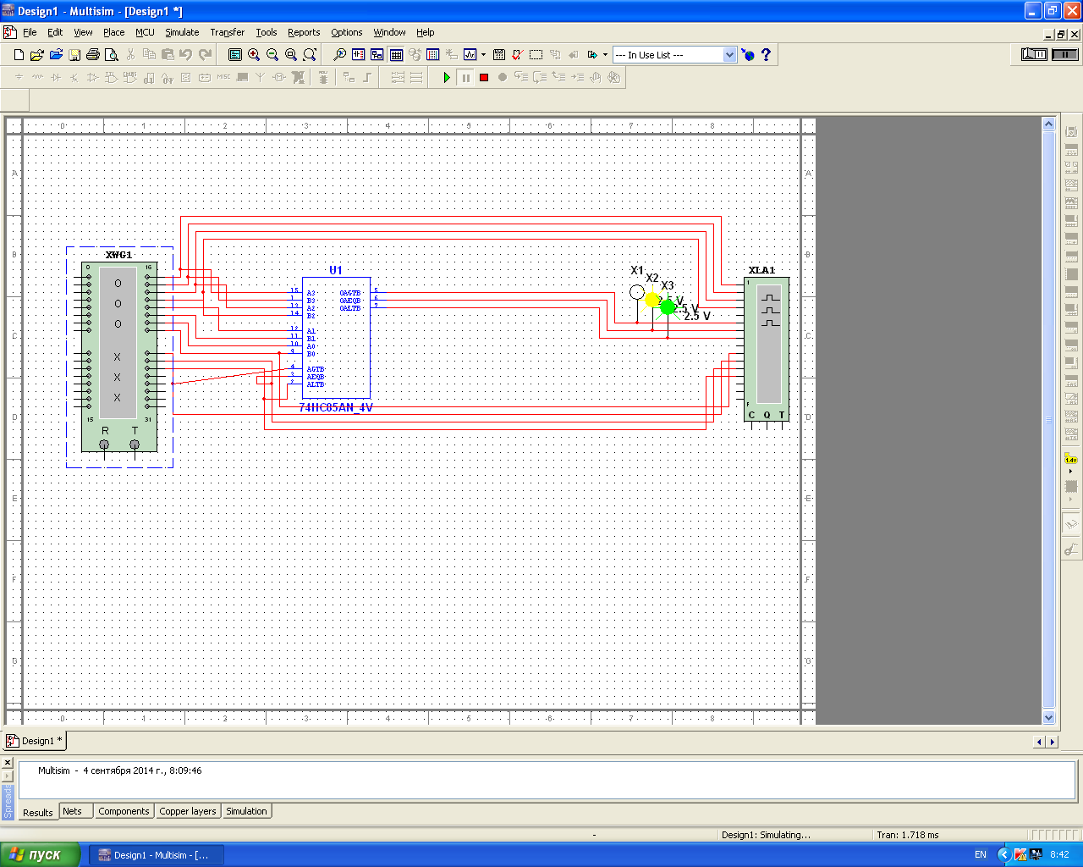The image size is (1083, 867).
Task: Click the Zoom Area magnifier icon
Action: tap(291, 55)
